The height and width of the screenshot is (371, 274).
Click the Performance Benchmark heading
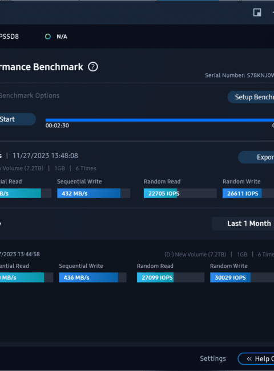click(42, 67)
